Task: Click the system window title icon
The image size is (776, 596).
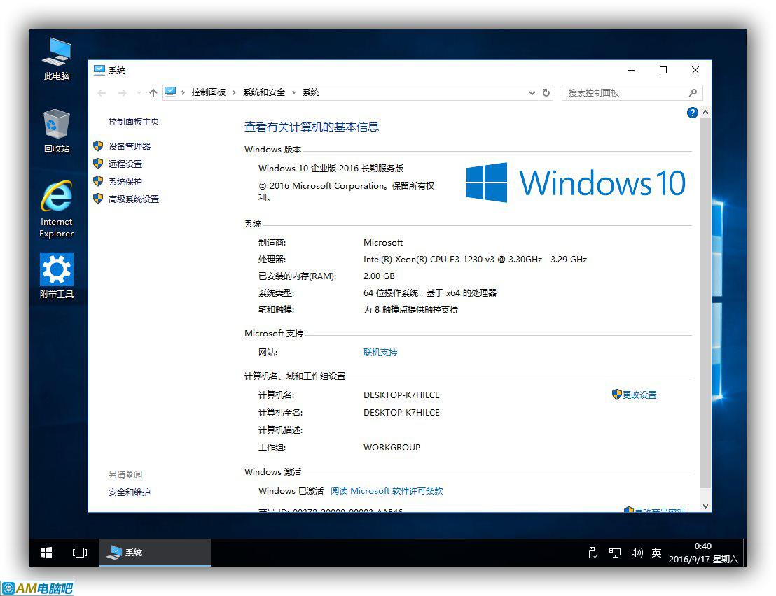Action: 99,70
